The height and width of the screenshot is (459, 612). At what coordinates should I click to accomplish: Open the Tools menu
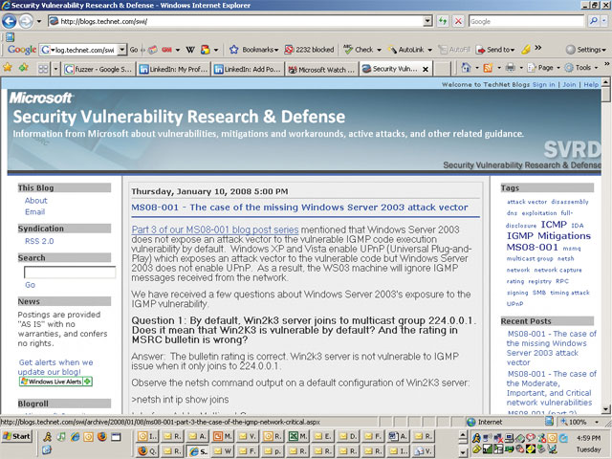pyautogui.click(x=580, y=68)
